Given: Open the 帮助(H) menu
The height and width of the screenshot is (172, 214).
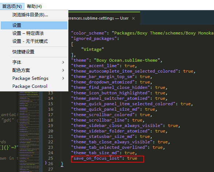Looking at the screenshot, I should click(34, 6).
